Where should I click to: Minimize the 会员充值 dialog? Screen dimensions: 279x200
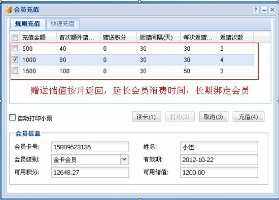click(264, 10)
